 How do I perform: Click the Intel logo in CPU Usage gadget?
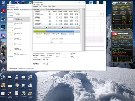(x=114, y=3)
